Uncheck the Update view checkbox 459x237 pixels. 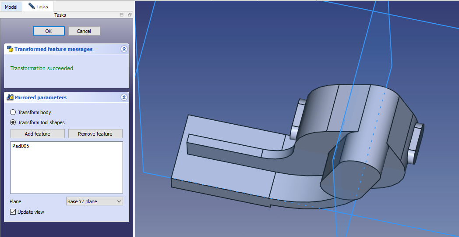tap(13, 212)
